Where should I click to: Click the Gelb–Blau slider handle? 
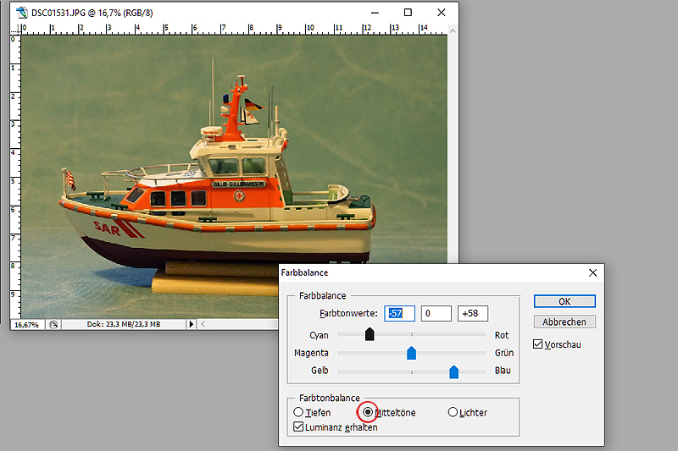453,371
